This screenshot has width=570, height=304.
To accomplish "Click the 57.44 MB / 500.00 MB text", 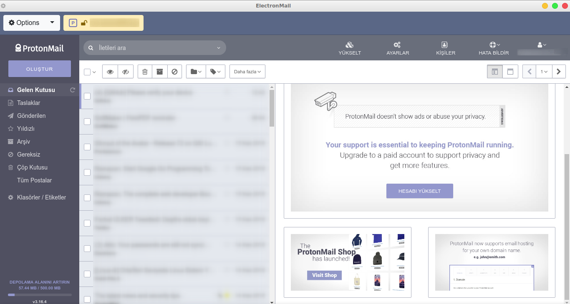I will tap(40, 288).
